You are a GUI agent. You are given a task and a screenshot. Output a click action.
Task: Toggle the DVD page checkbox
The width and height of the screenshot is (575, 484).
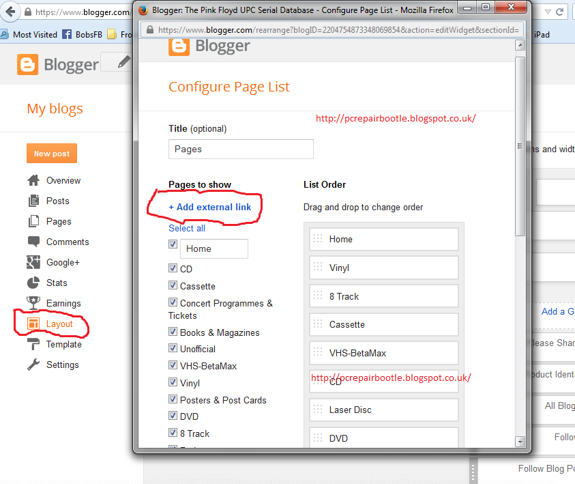pyautogui.click(x=173, y=415)
